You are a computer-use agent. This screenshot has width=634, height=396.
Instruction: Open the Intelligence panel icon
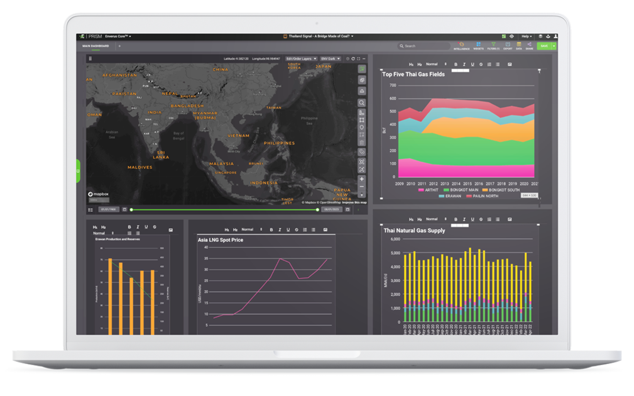coord(461,46)
